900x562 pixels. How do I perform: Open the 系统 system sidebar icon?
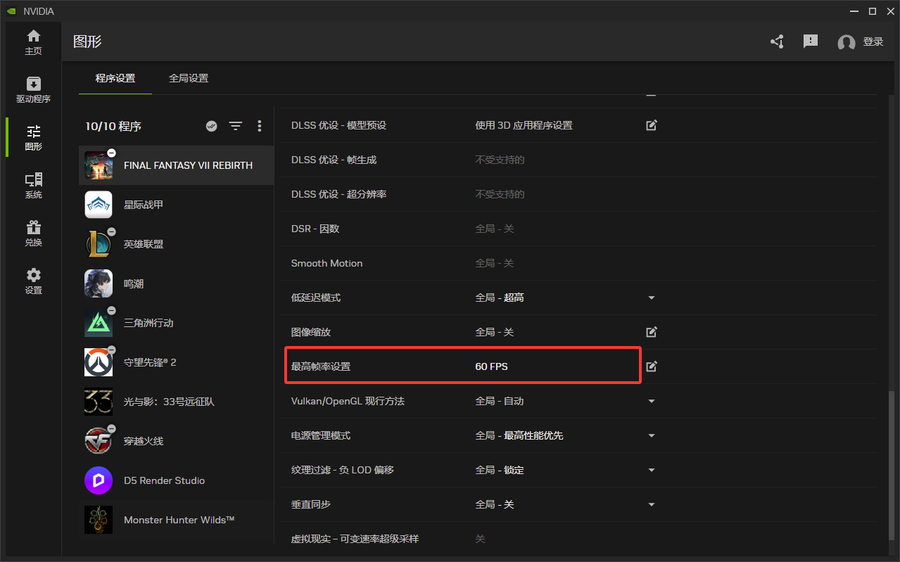pyautogui.click(x=33, y=186)
